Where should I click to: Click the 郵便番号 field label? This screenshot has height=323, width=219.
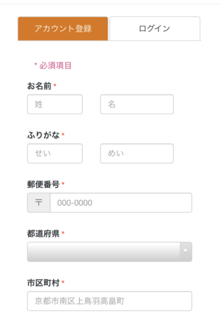(43, 184)
